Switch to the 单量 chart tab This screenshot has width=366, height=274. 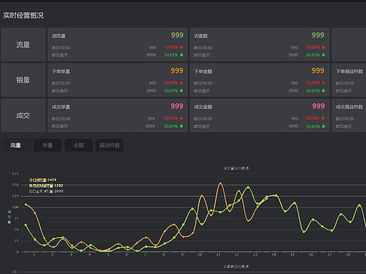[48, 145]
